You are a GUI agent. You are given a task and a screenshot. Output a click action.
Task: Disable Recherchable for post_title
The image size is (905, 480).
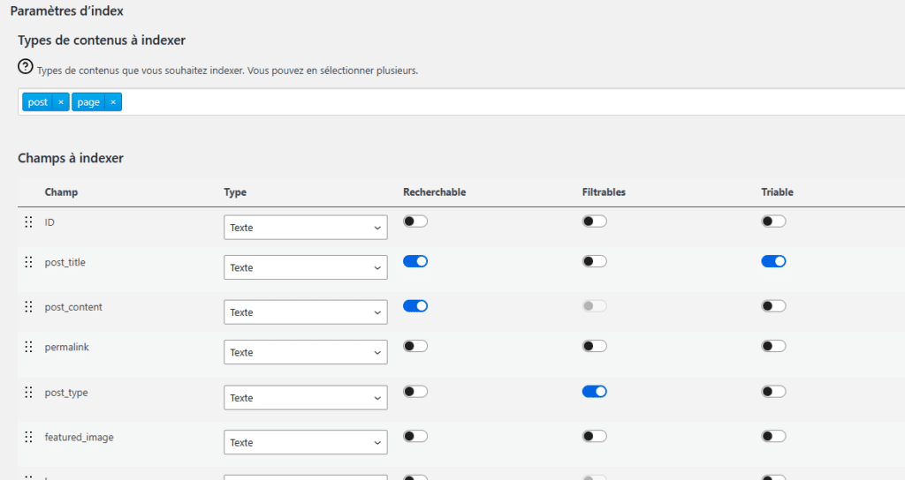point(415,261)
